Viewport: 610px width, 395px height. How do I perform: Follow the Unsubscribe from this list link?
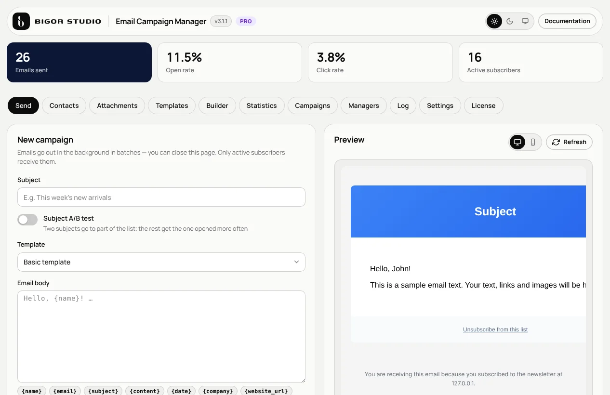[x=495, y=329]
